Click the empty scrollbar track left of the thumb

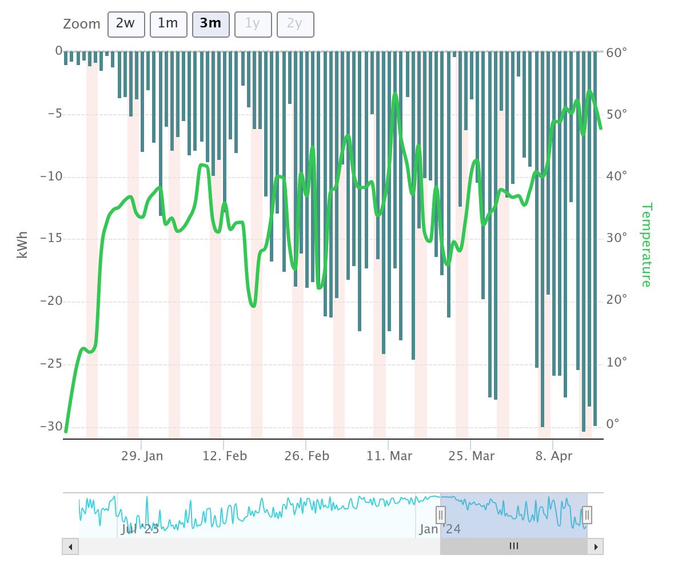pos(257,546)
